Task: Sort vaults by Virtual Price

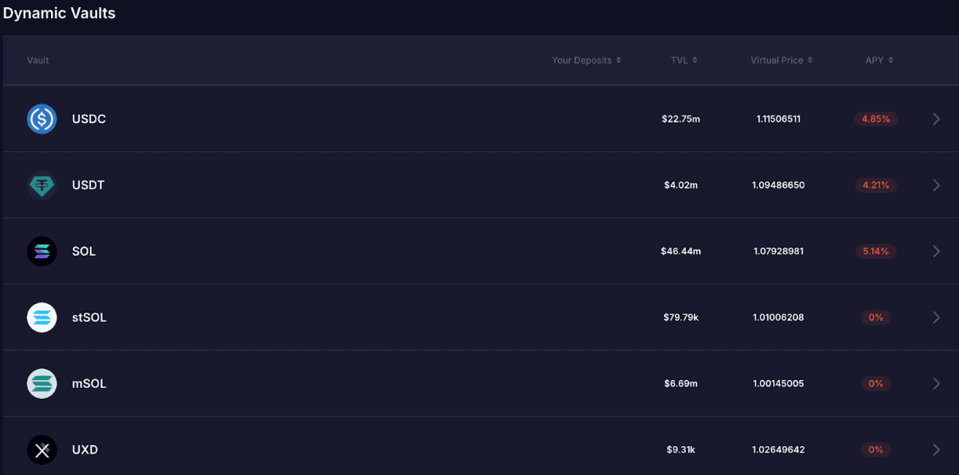Action: pos(781,60)
